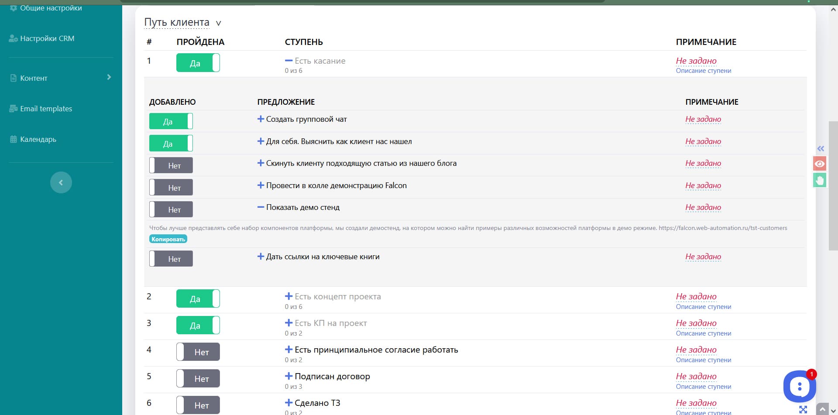The width and height of the screenshot is (838, 415).
Task: Collapse the Есть касание stage
Action: 288,61
